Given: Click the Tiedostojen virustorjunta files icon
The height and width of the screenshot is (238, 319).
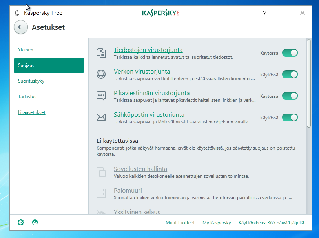Looking at the screenshot, I should tap(101, 53).
